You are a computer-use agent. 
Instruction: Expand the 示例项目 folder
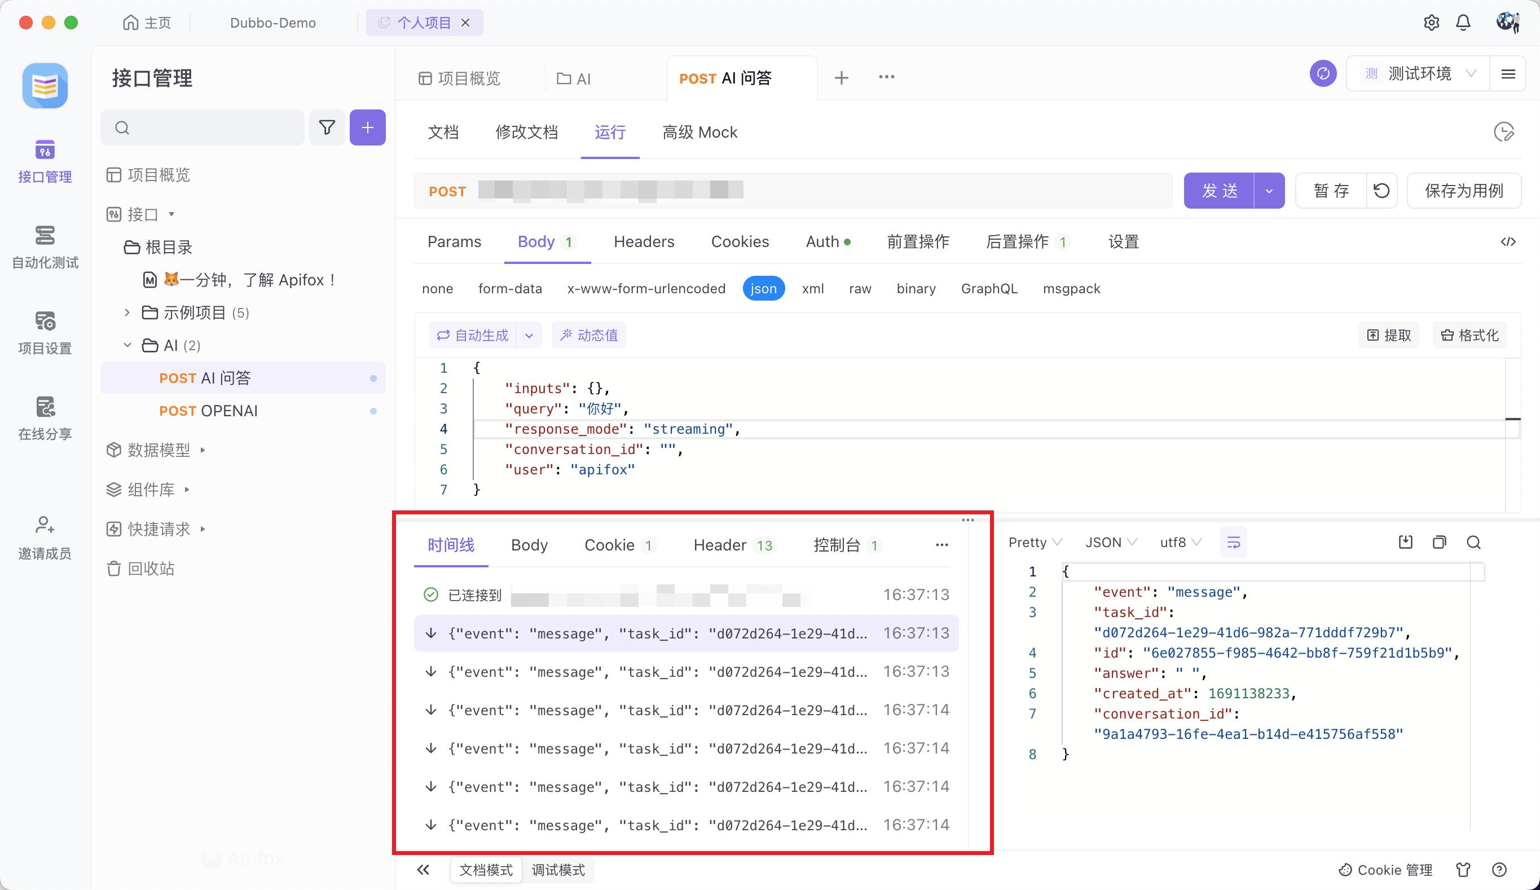pyautogui.click(x=127, y=313)
